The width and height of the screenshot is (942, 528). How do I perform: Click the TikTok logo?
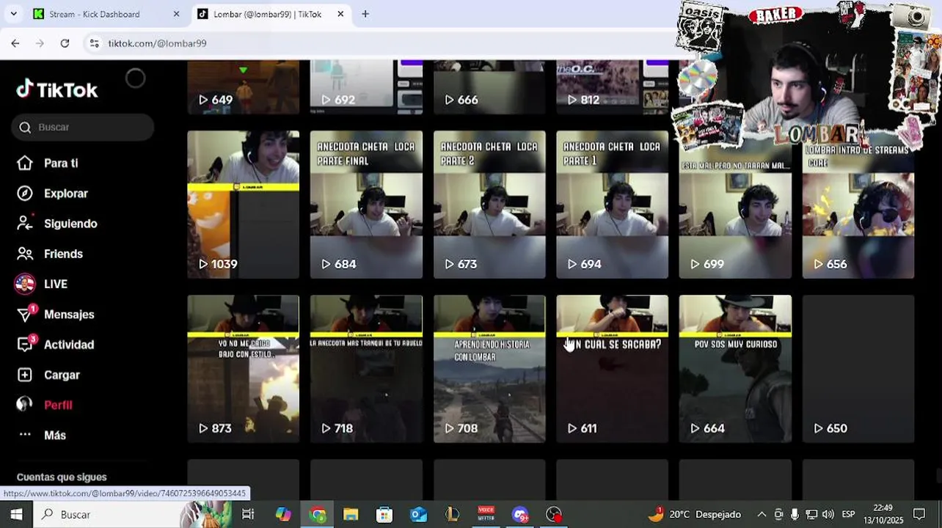coord(57,89)
